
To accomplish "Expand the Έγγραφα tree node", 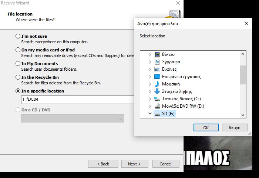I will click(150, 62).
